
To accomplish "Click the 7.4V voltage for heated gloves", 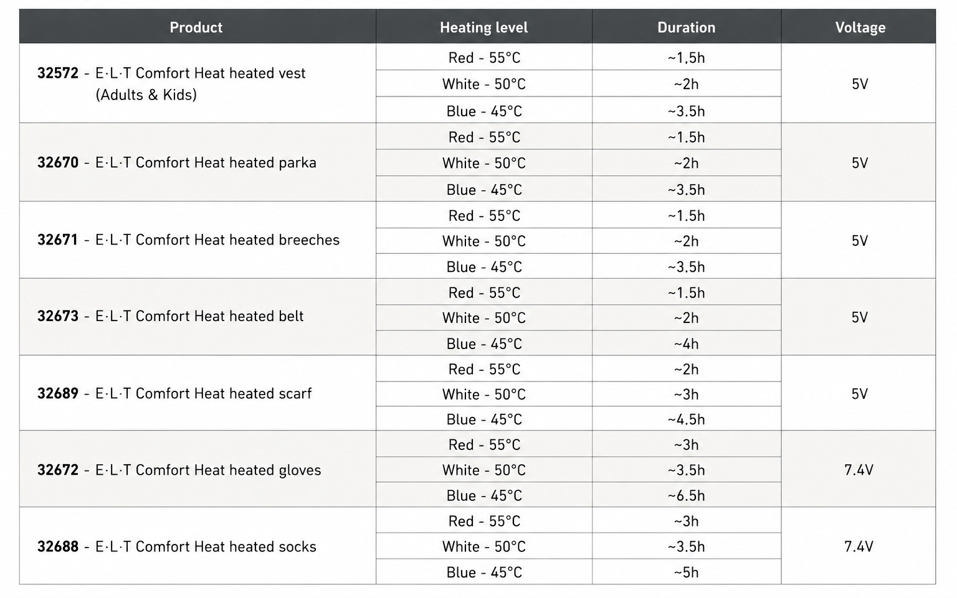I will pos(859,469).
